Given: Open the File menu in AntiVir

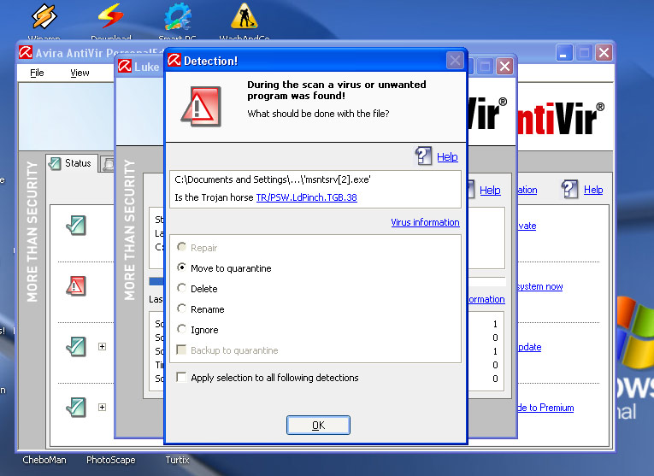Looking at the screenshot, I should pyautogui.click(x=37, y=73).
